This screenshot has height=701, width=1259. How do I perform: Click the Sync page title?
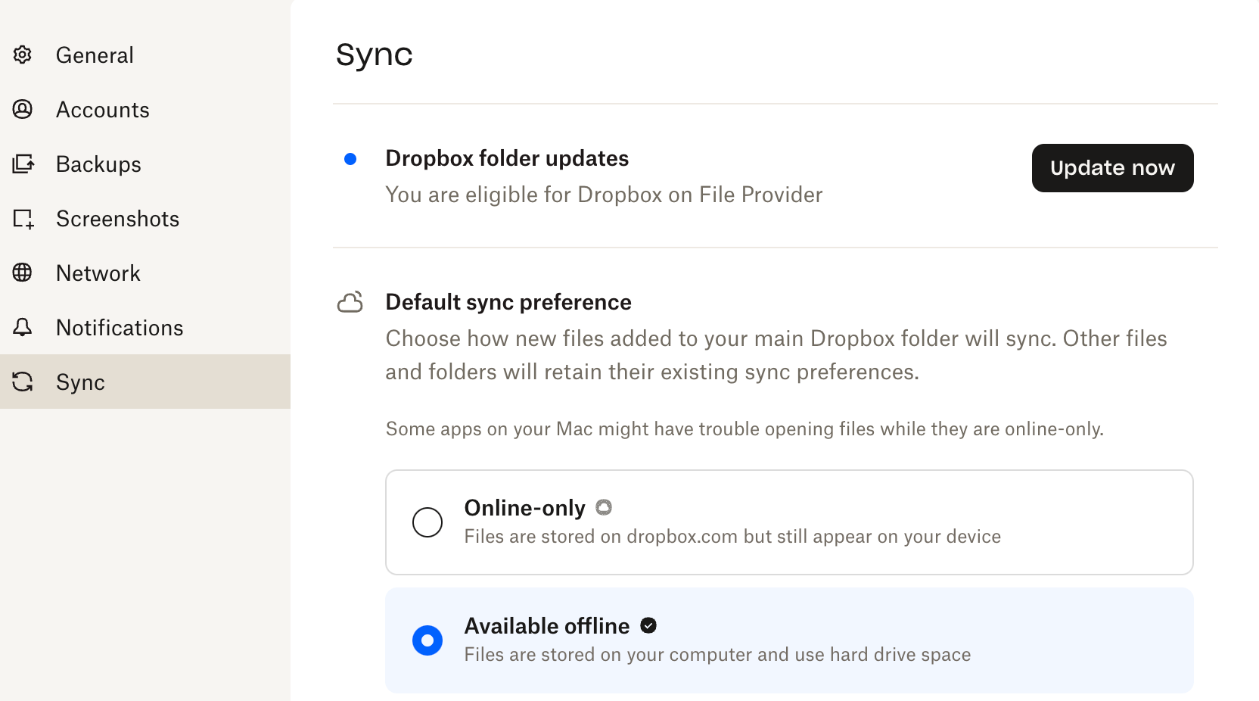(x=375, y=55)
